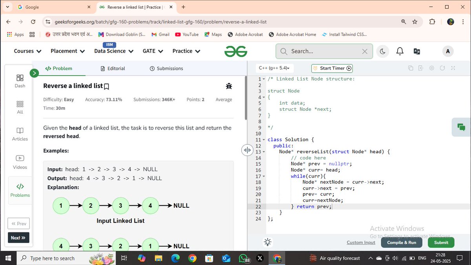Collapse the class Solution fold at line 11
The height and width of the screenshot is (265, 471).
[264, 140]
